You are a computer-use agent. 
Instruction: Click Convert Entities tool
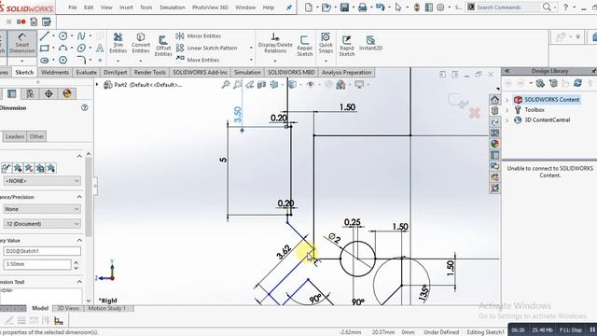point(141,43)
